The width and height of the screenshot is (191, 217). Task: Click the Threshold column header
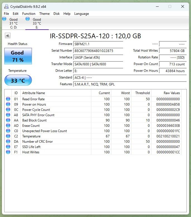tap(141, 93)
